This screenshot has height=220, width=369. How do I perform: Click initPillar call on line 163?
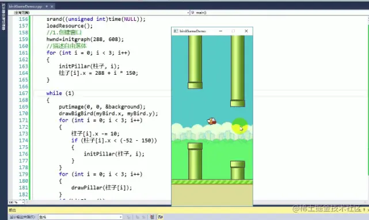89,66
